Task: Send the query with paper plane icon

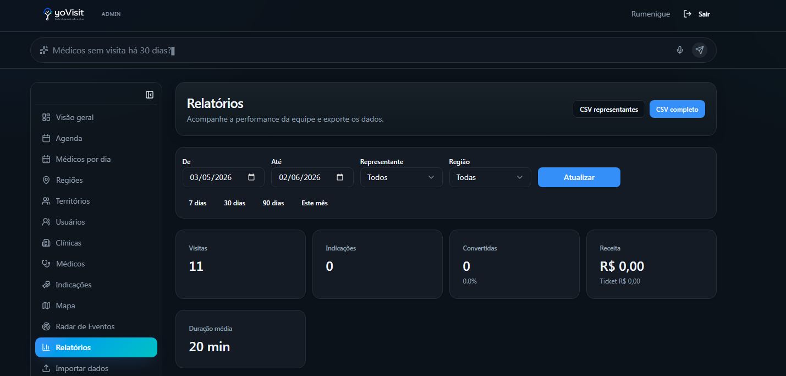Action: (700, 50)
